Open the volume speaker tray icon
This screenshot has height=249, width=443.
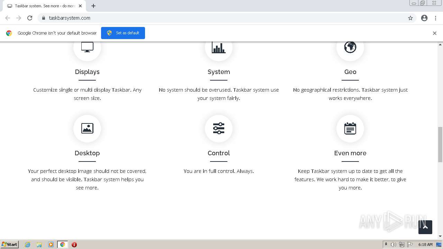[x=394, y=245]
